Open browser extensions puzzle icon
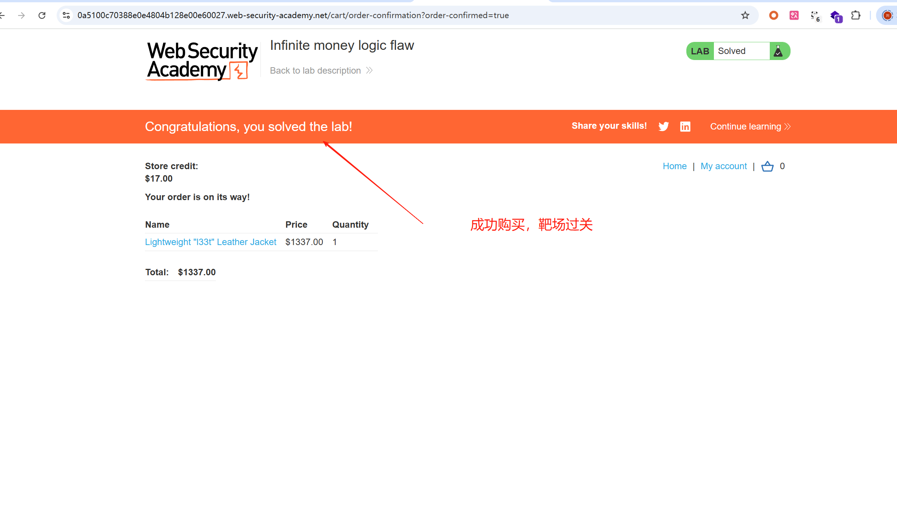This screenshot has width=897, height=512. (855, 15)
